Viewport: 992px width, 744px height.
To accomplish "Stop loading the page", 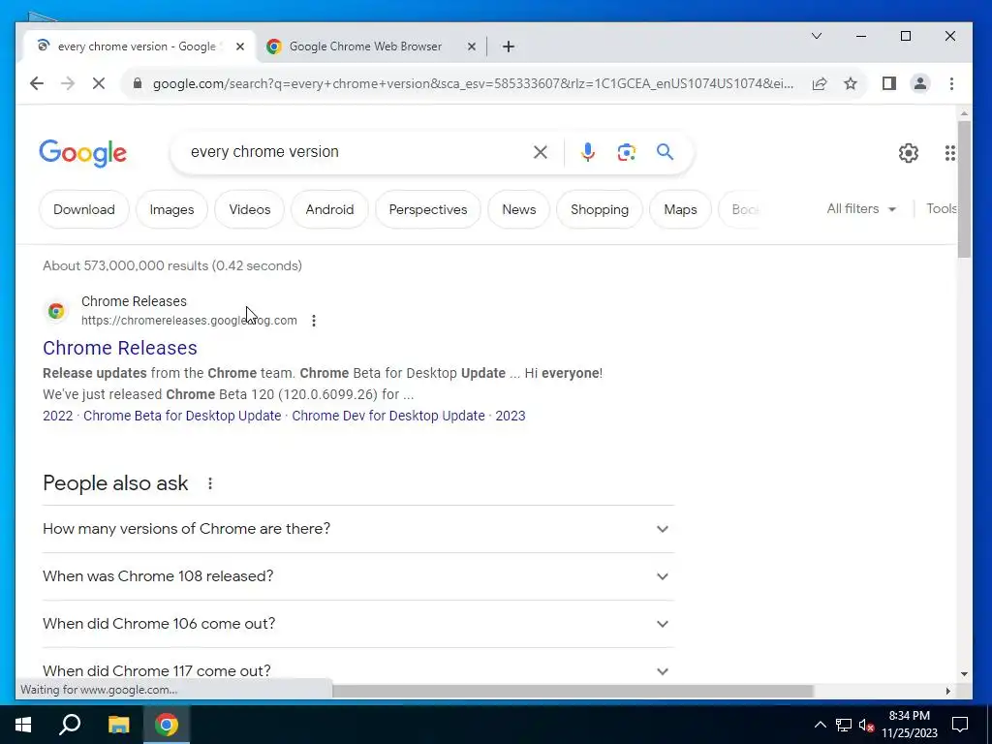I will (99, 83).
